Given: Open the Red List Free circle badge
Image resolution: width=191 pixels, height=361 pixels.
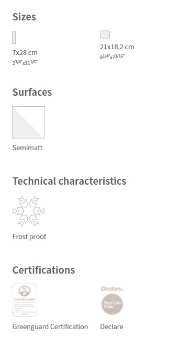Looking at the screenshot, I should [112, 304].
